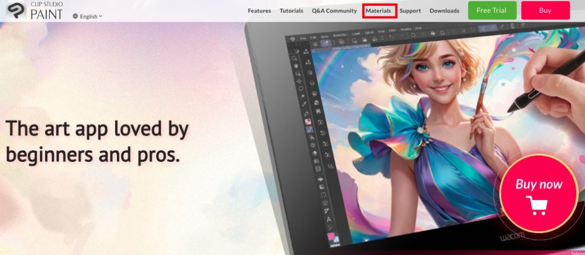Open the Downloads page
The image size is (585, 255).
tap(445, 11)
